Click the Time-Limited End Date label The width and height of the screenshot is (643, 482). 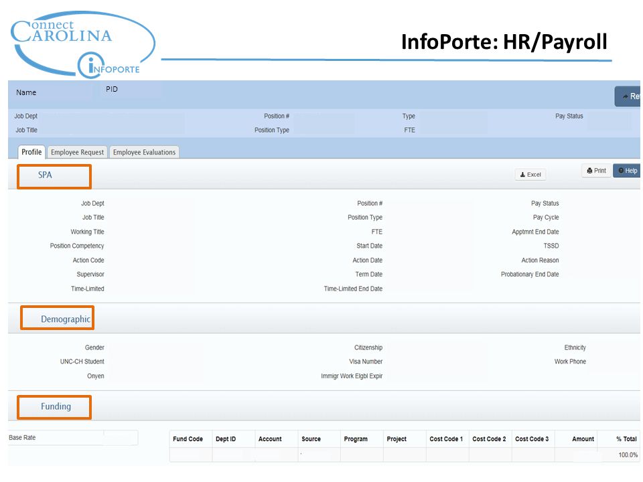pos(353,289)
